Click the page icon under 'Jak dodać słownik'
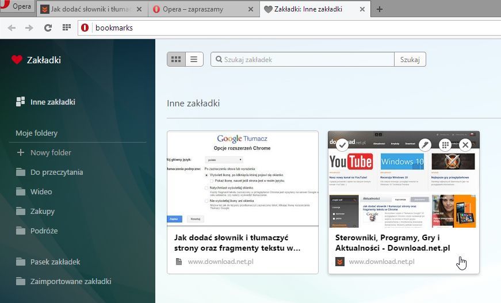501x303 pixels. click(179, 262)
